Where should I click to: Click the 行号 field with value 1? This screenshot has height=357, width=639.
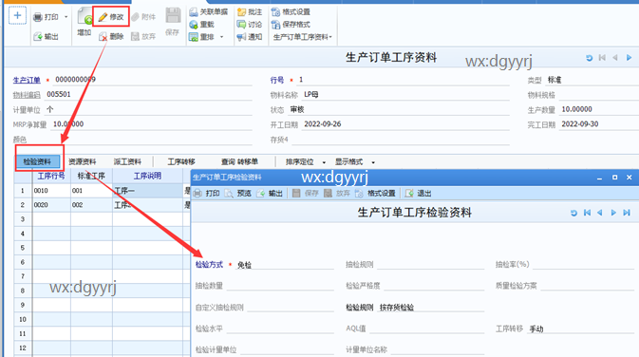tap(403, 80)
